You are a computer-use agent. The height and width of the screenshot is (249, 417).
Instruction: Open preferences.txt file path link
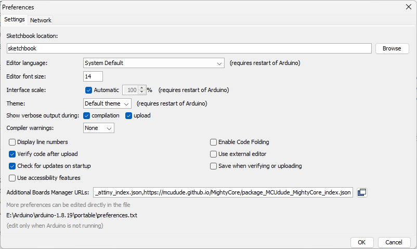click(x=72, y=215)
